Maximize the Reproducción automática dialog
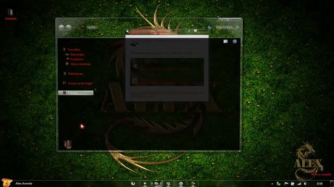 [x=195, y=31]
